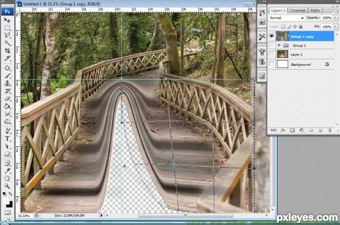Image resolution: width=340 pixels, height=225 pixels.
Task: Click the zoom percentage field 33.33%
Action: [x=24, y=216]
